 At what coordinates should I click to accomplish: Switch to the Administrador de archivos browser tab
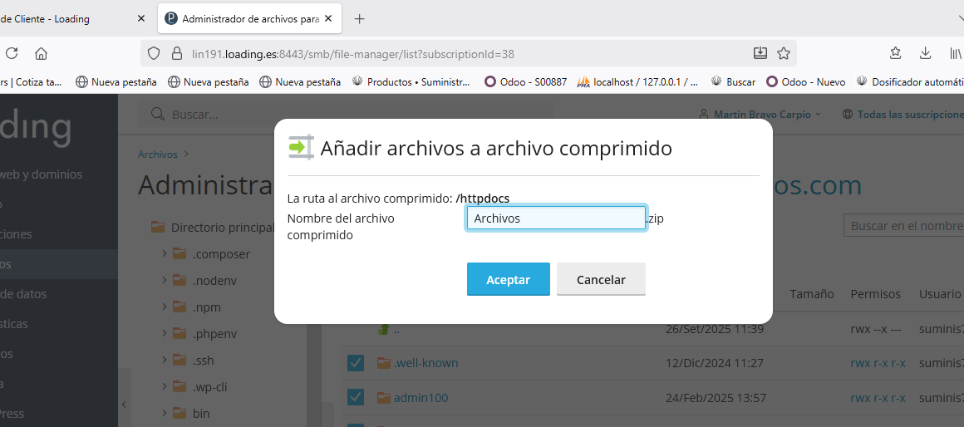point(249,18)
